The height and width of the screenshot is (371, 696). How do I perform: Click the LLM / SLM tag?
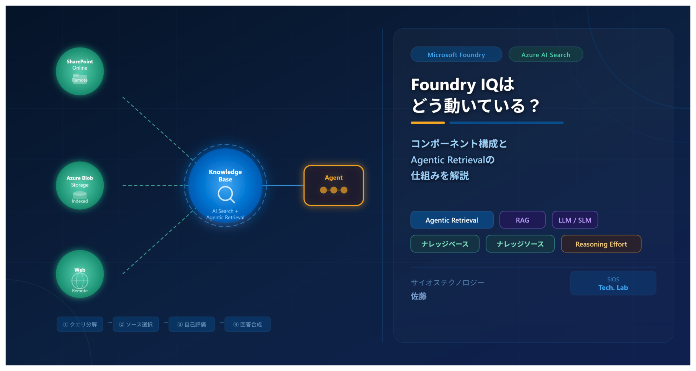point(575,220)
